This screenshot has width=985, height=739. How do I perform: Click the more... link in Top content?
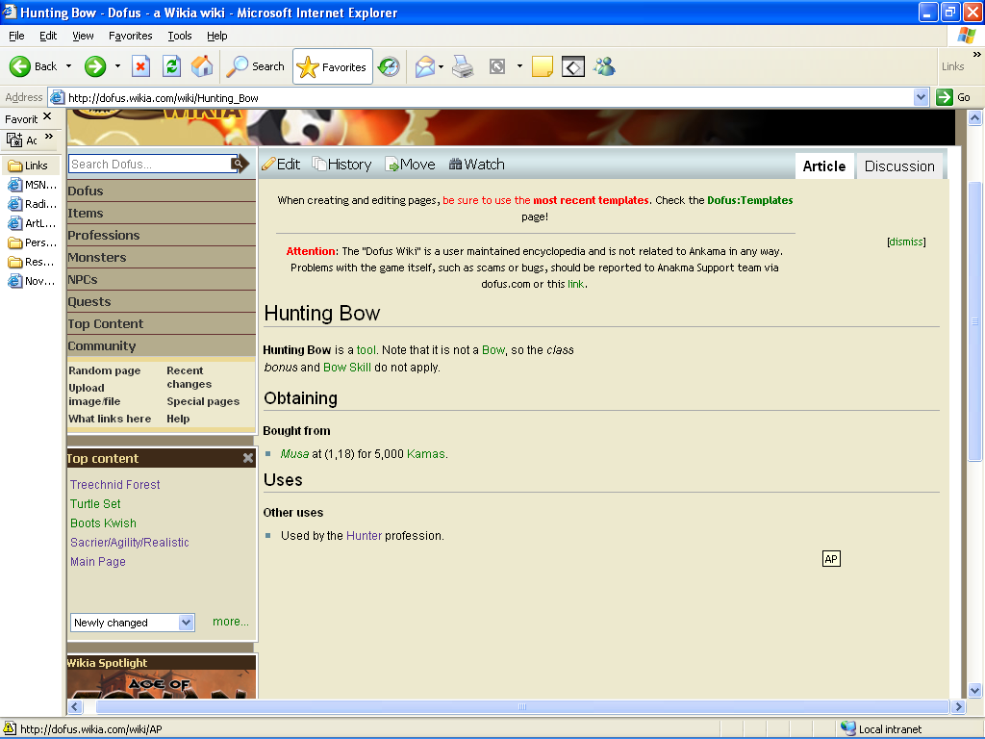point(231,622)
